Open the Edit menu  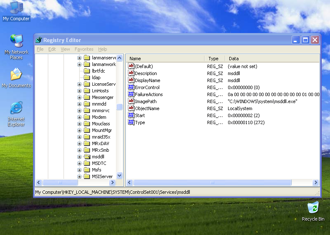coord(52,49)
